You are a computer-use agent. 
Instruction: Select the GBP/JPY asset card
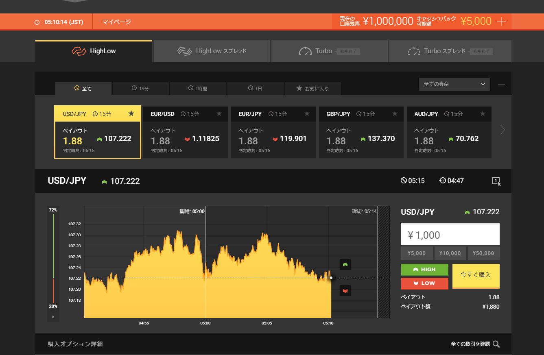(361, 132)
